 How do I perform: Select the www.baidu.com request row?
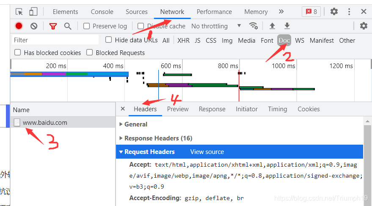click(63, 122)
